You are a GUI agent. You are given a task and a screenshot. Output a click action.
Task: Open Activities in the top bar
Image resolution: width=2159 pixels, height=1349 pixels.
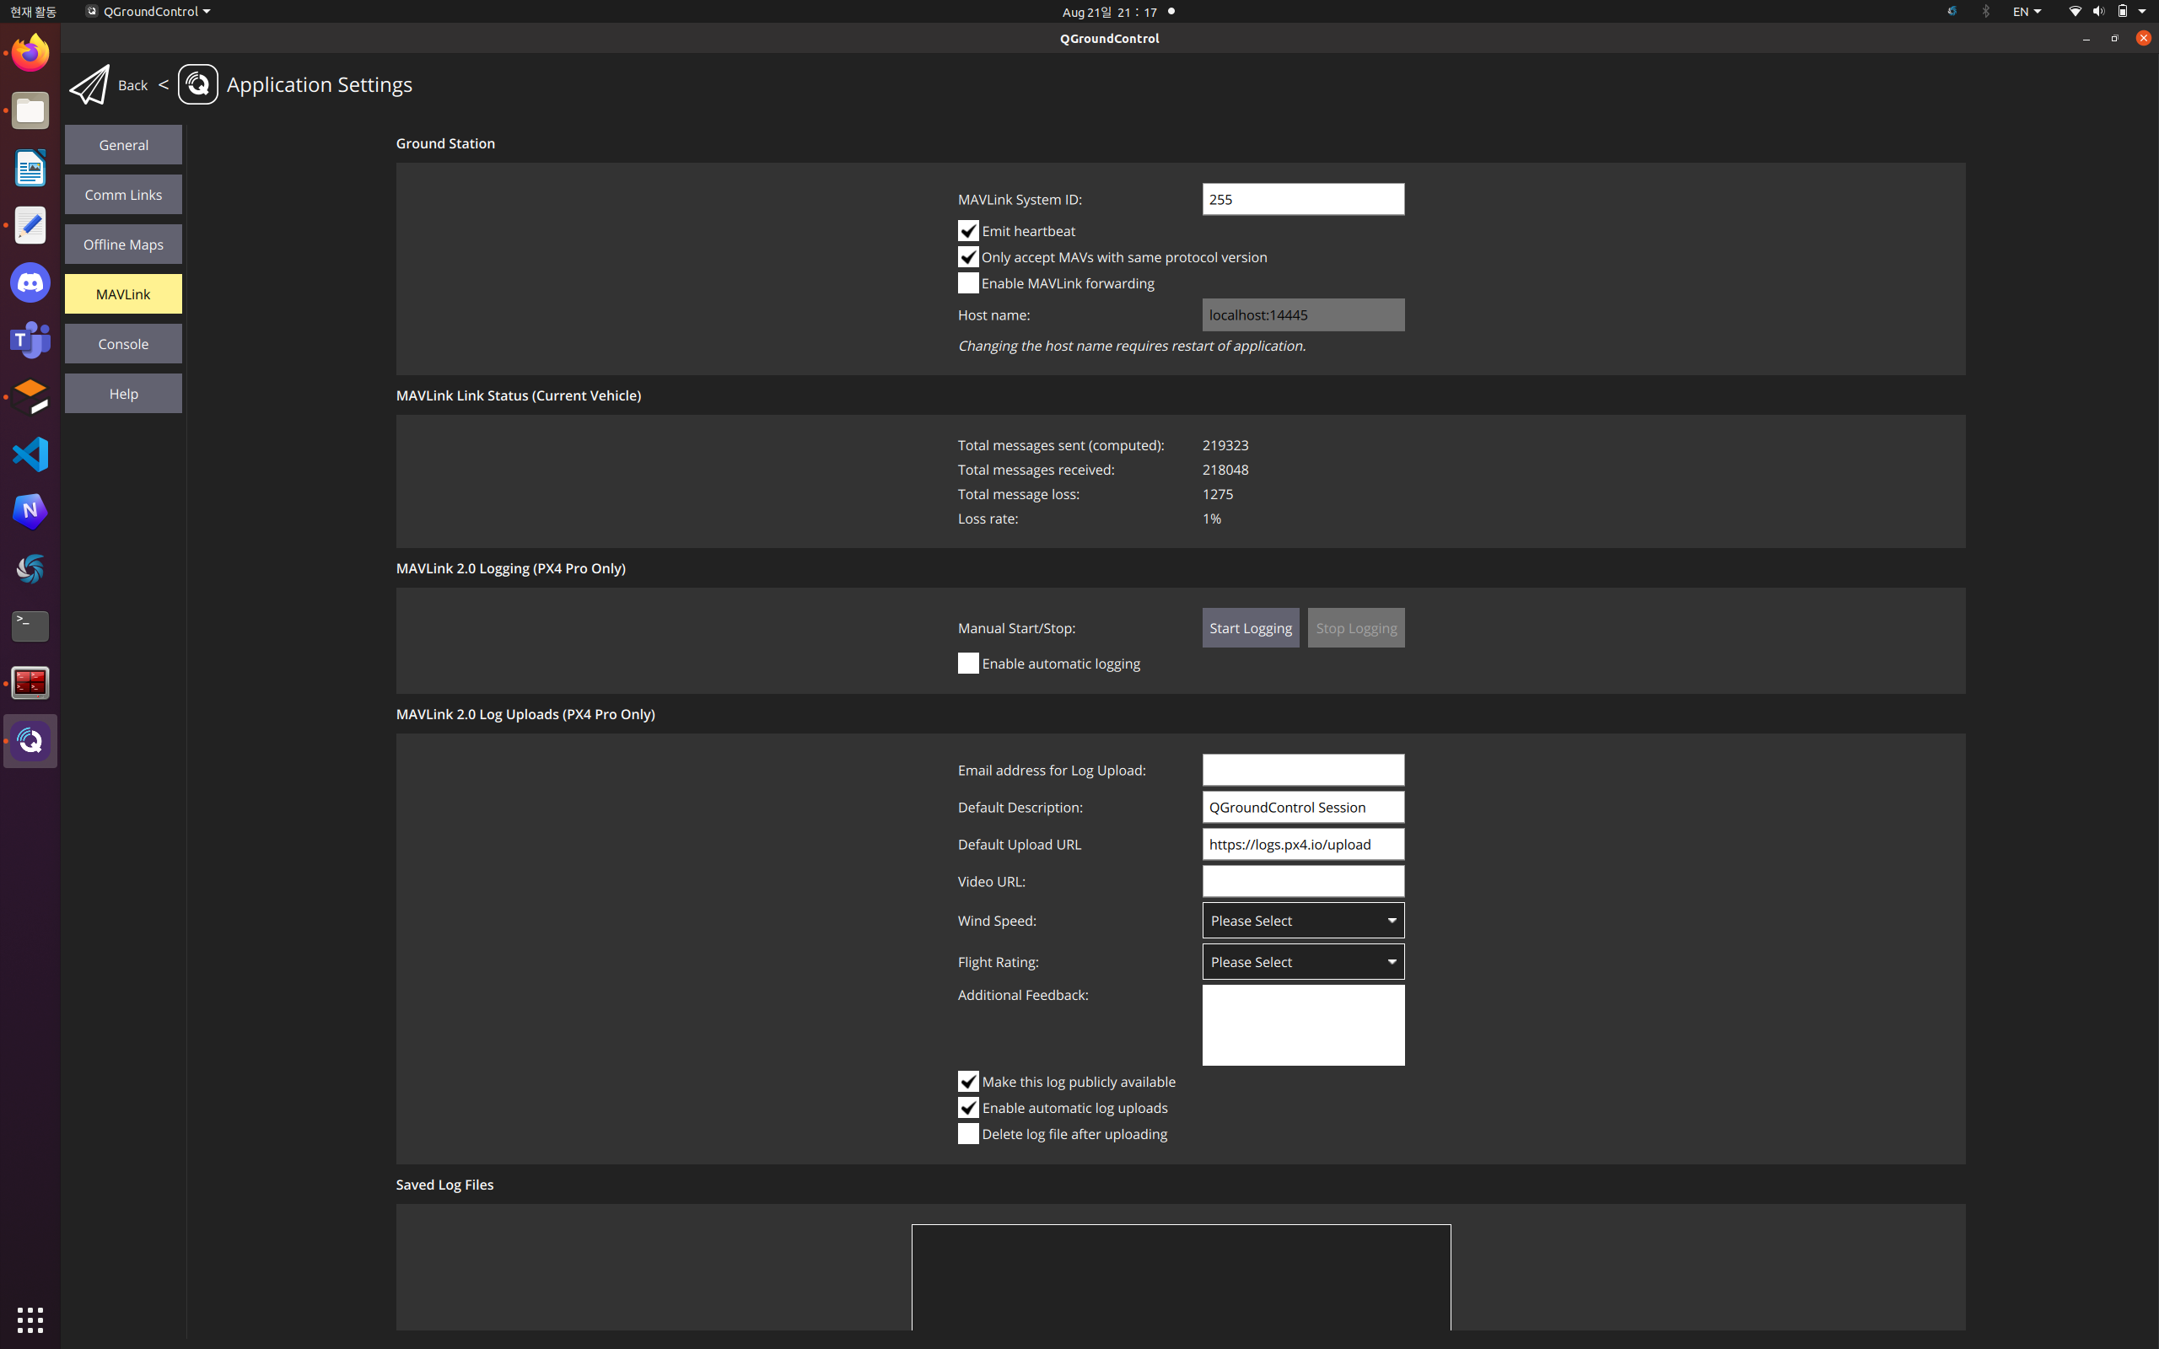coord(33,12)
